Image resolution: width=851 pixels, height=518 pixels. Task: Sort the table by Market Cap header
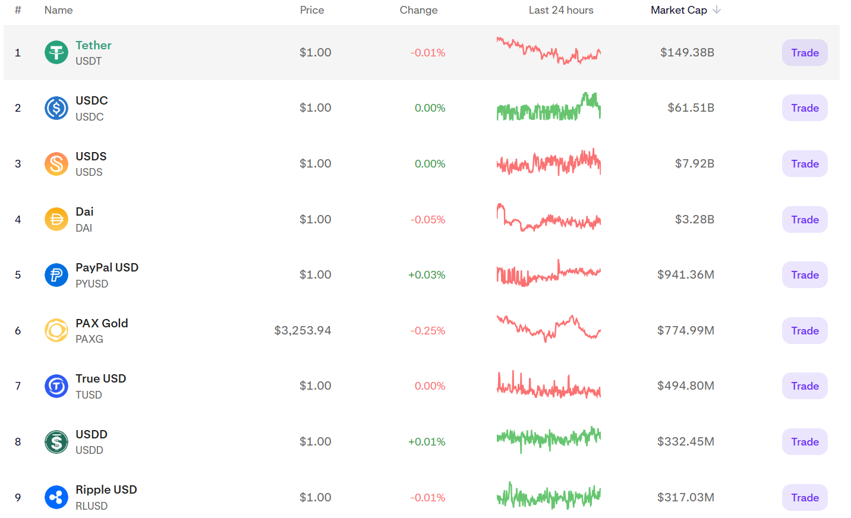point(679,10)
